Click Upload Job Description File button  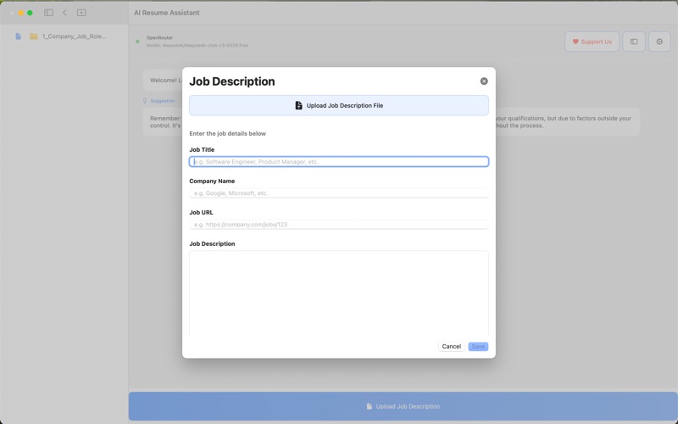coord(338,105)
